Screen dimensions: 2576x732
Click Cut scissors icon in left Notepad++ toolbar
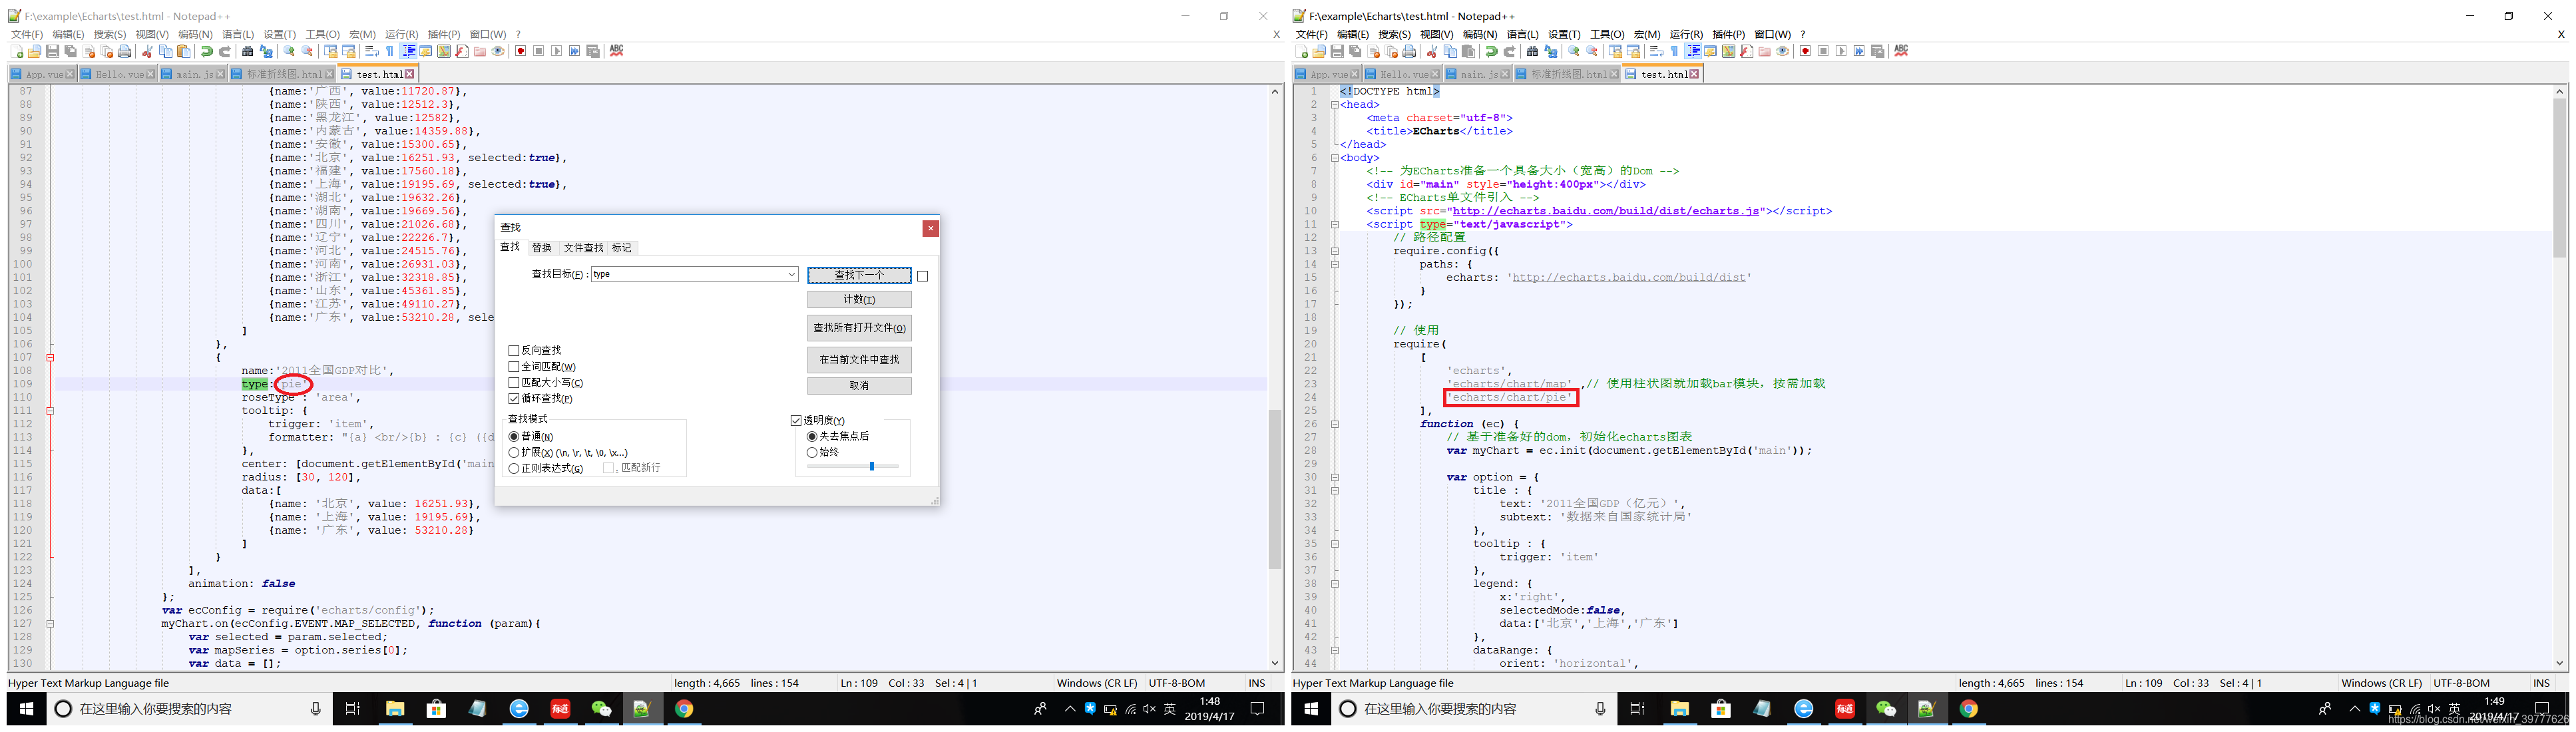148,51
